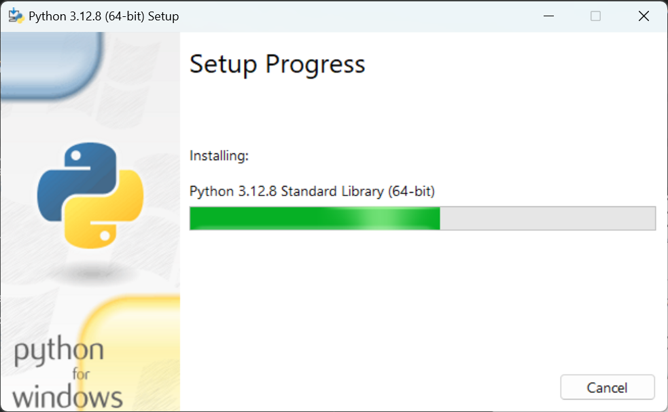
Task: Click the window title Python 3.12.8 (64-bit) Setup
Action: pyautogui.click(x=103, y=16)
